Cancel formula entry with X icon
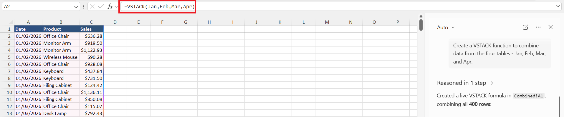 92,6
